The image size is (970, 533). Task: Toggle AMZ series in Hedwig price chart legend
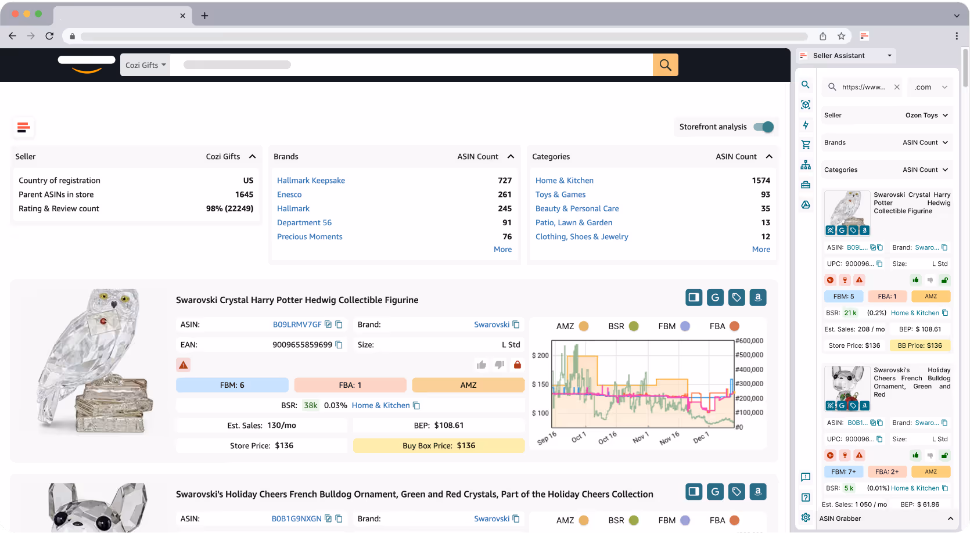click(x=584, y=326)
